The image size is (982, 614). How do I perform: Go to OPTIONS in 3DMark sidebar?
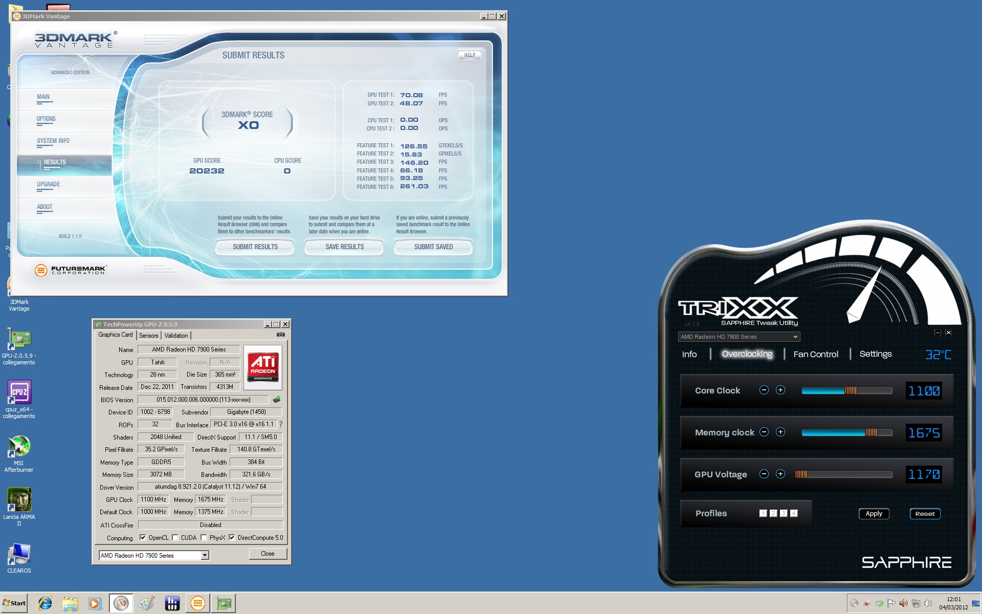pyautogui.click(x=64, y=121)
